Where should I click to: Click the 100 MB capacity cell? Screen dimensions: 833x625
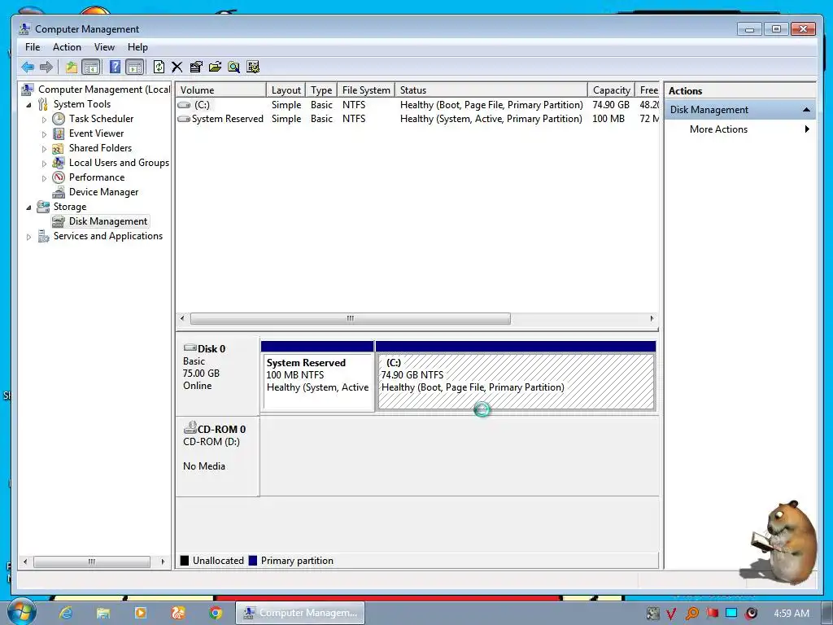608,119
